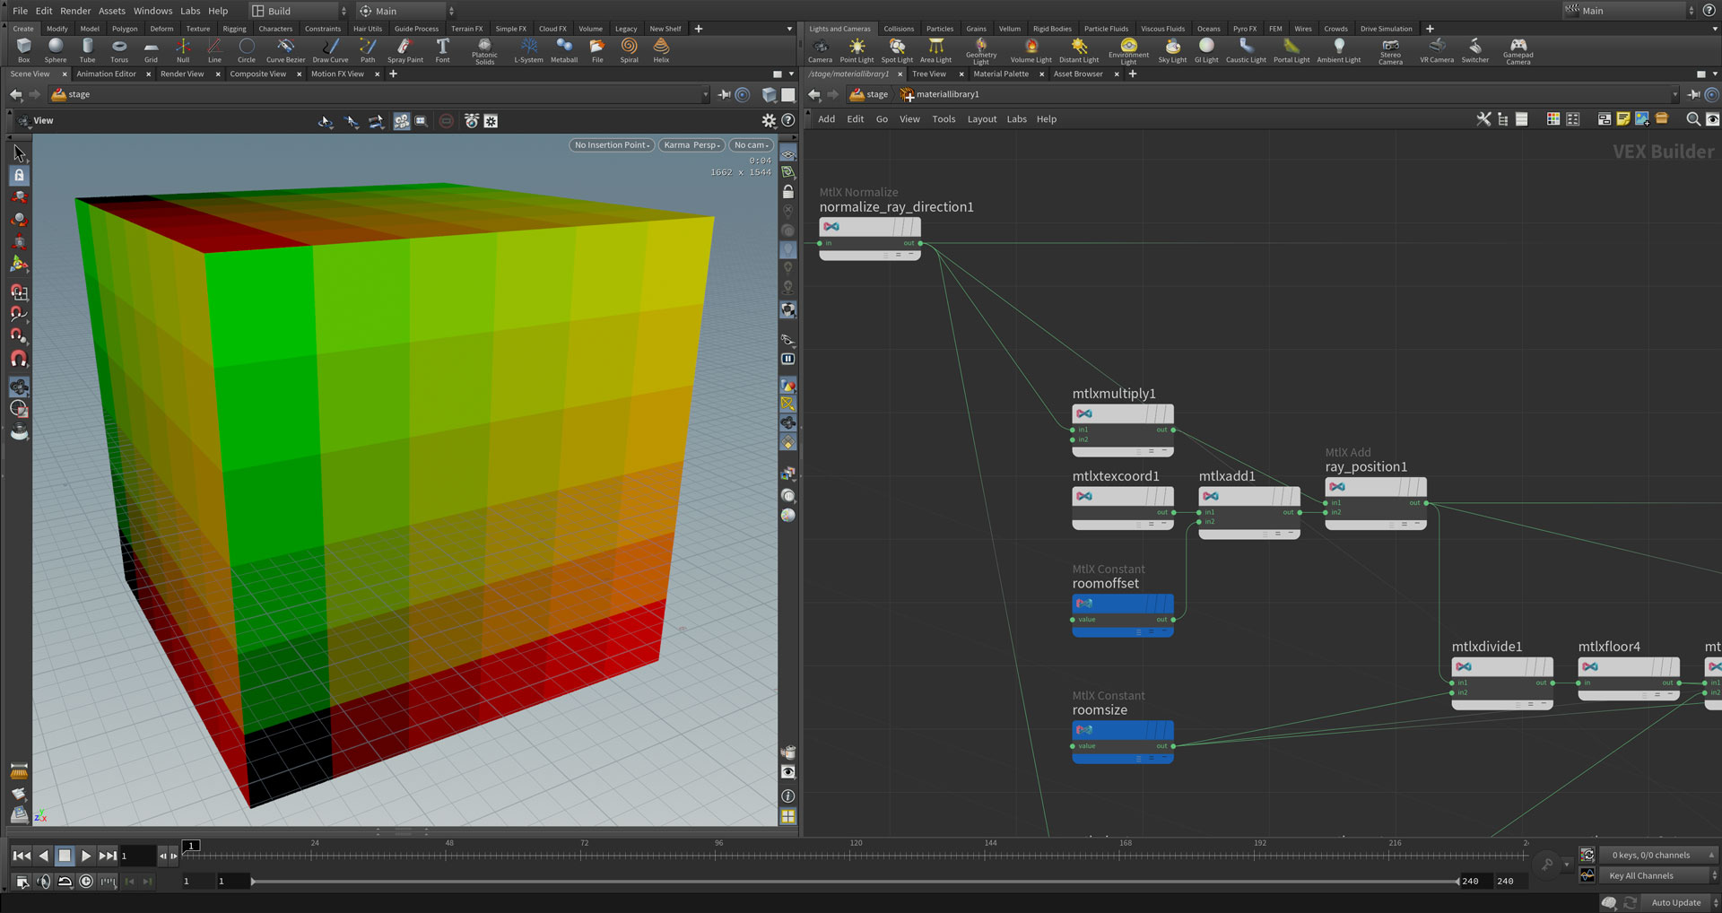Select the Spiral shelf tool
The image size is (1722, 913).
point(630,50)
